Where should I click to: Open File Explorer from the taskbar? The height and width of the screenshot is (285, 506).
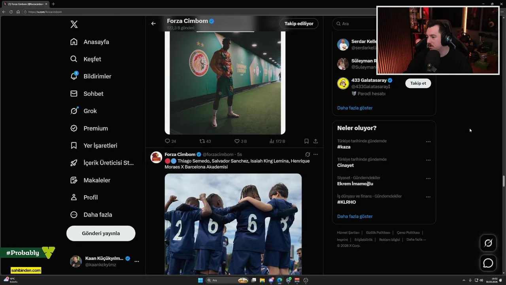(262, 280)
